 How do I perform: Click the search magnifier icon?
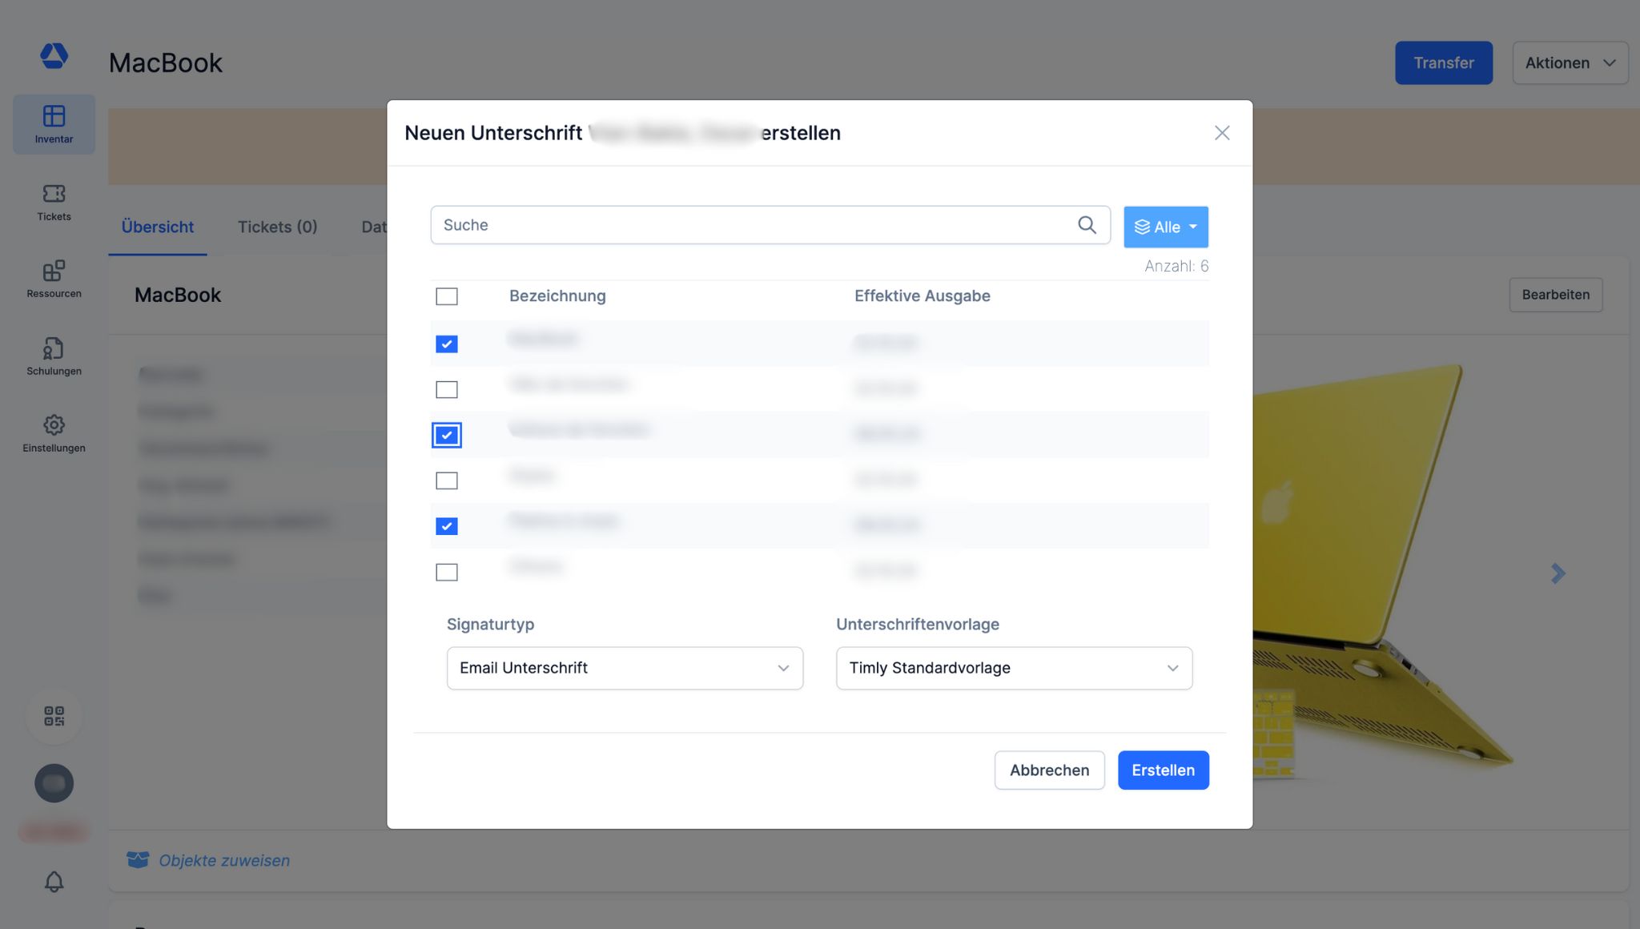point(1087,225)
